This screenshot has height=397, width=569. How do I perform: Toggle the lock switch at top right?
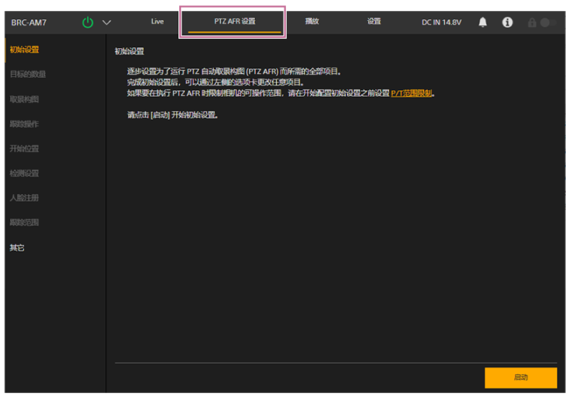pyautogui.click(x=550, y=23)
